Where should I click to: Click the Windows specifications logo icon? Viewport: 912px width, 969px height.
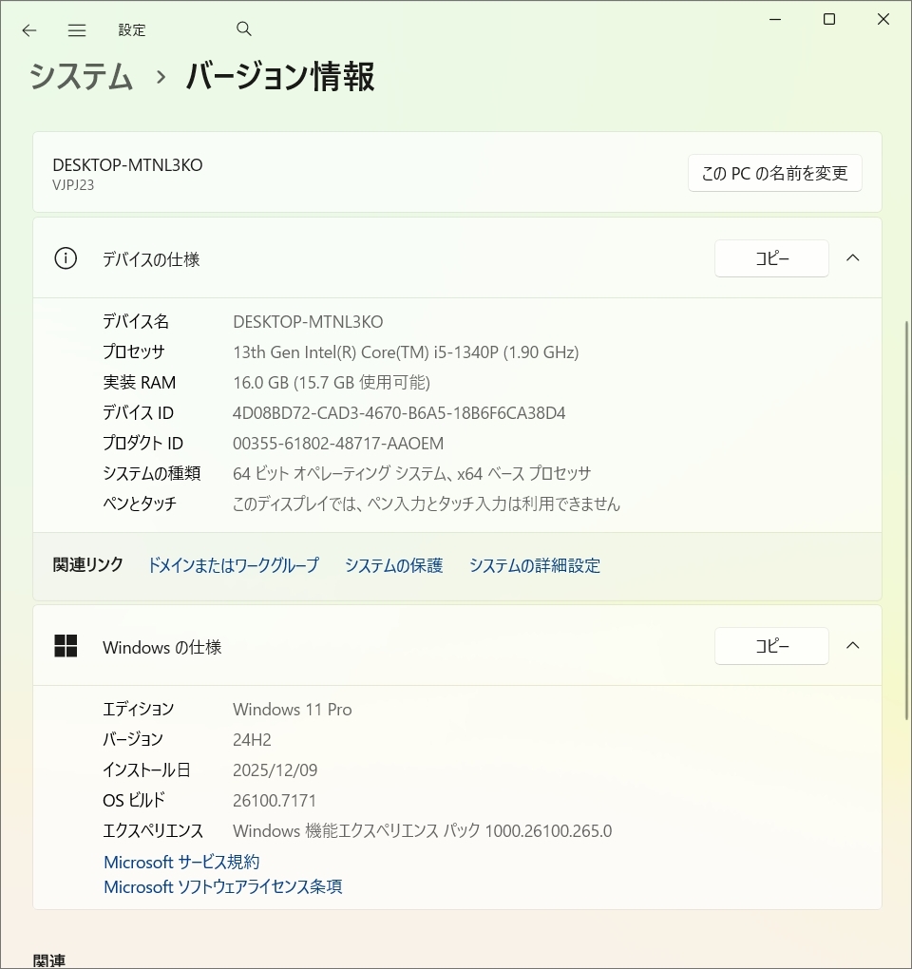65,646
